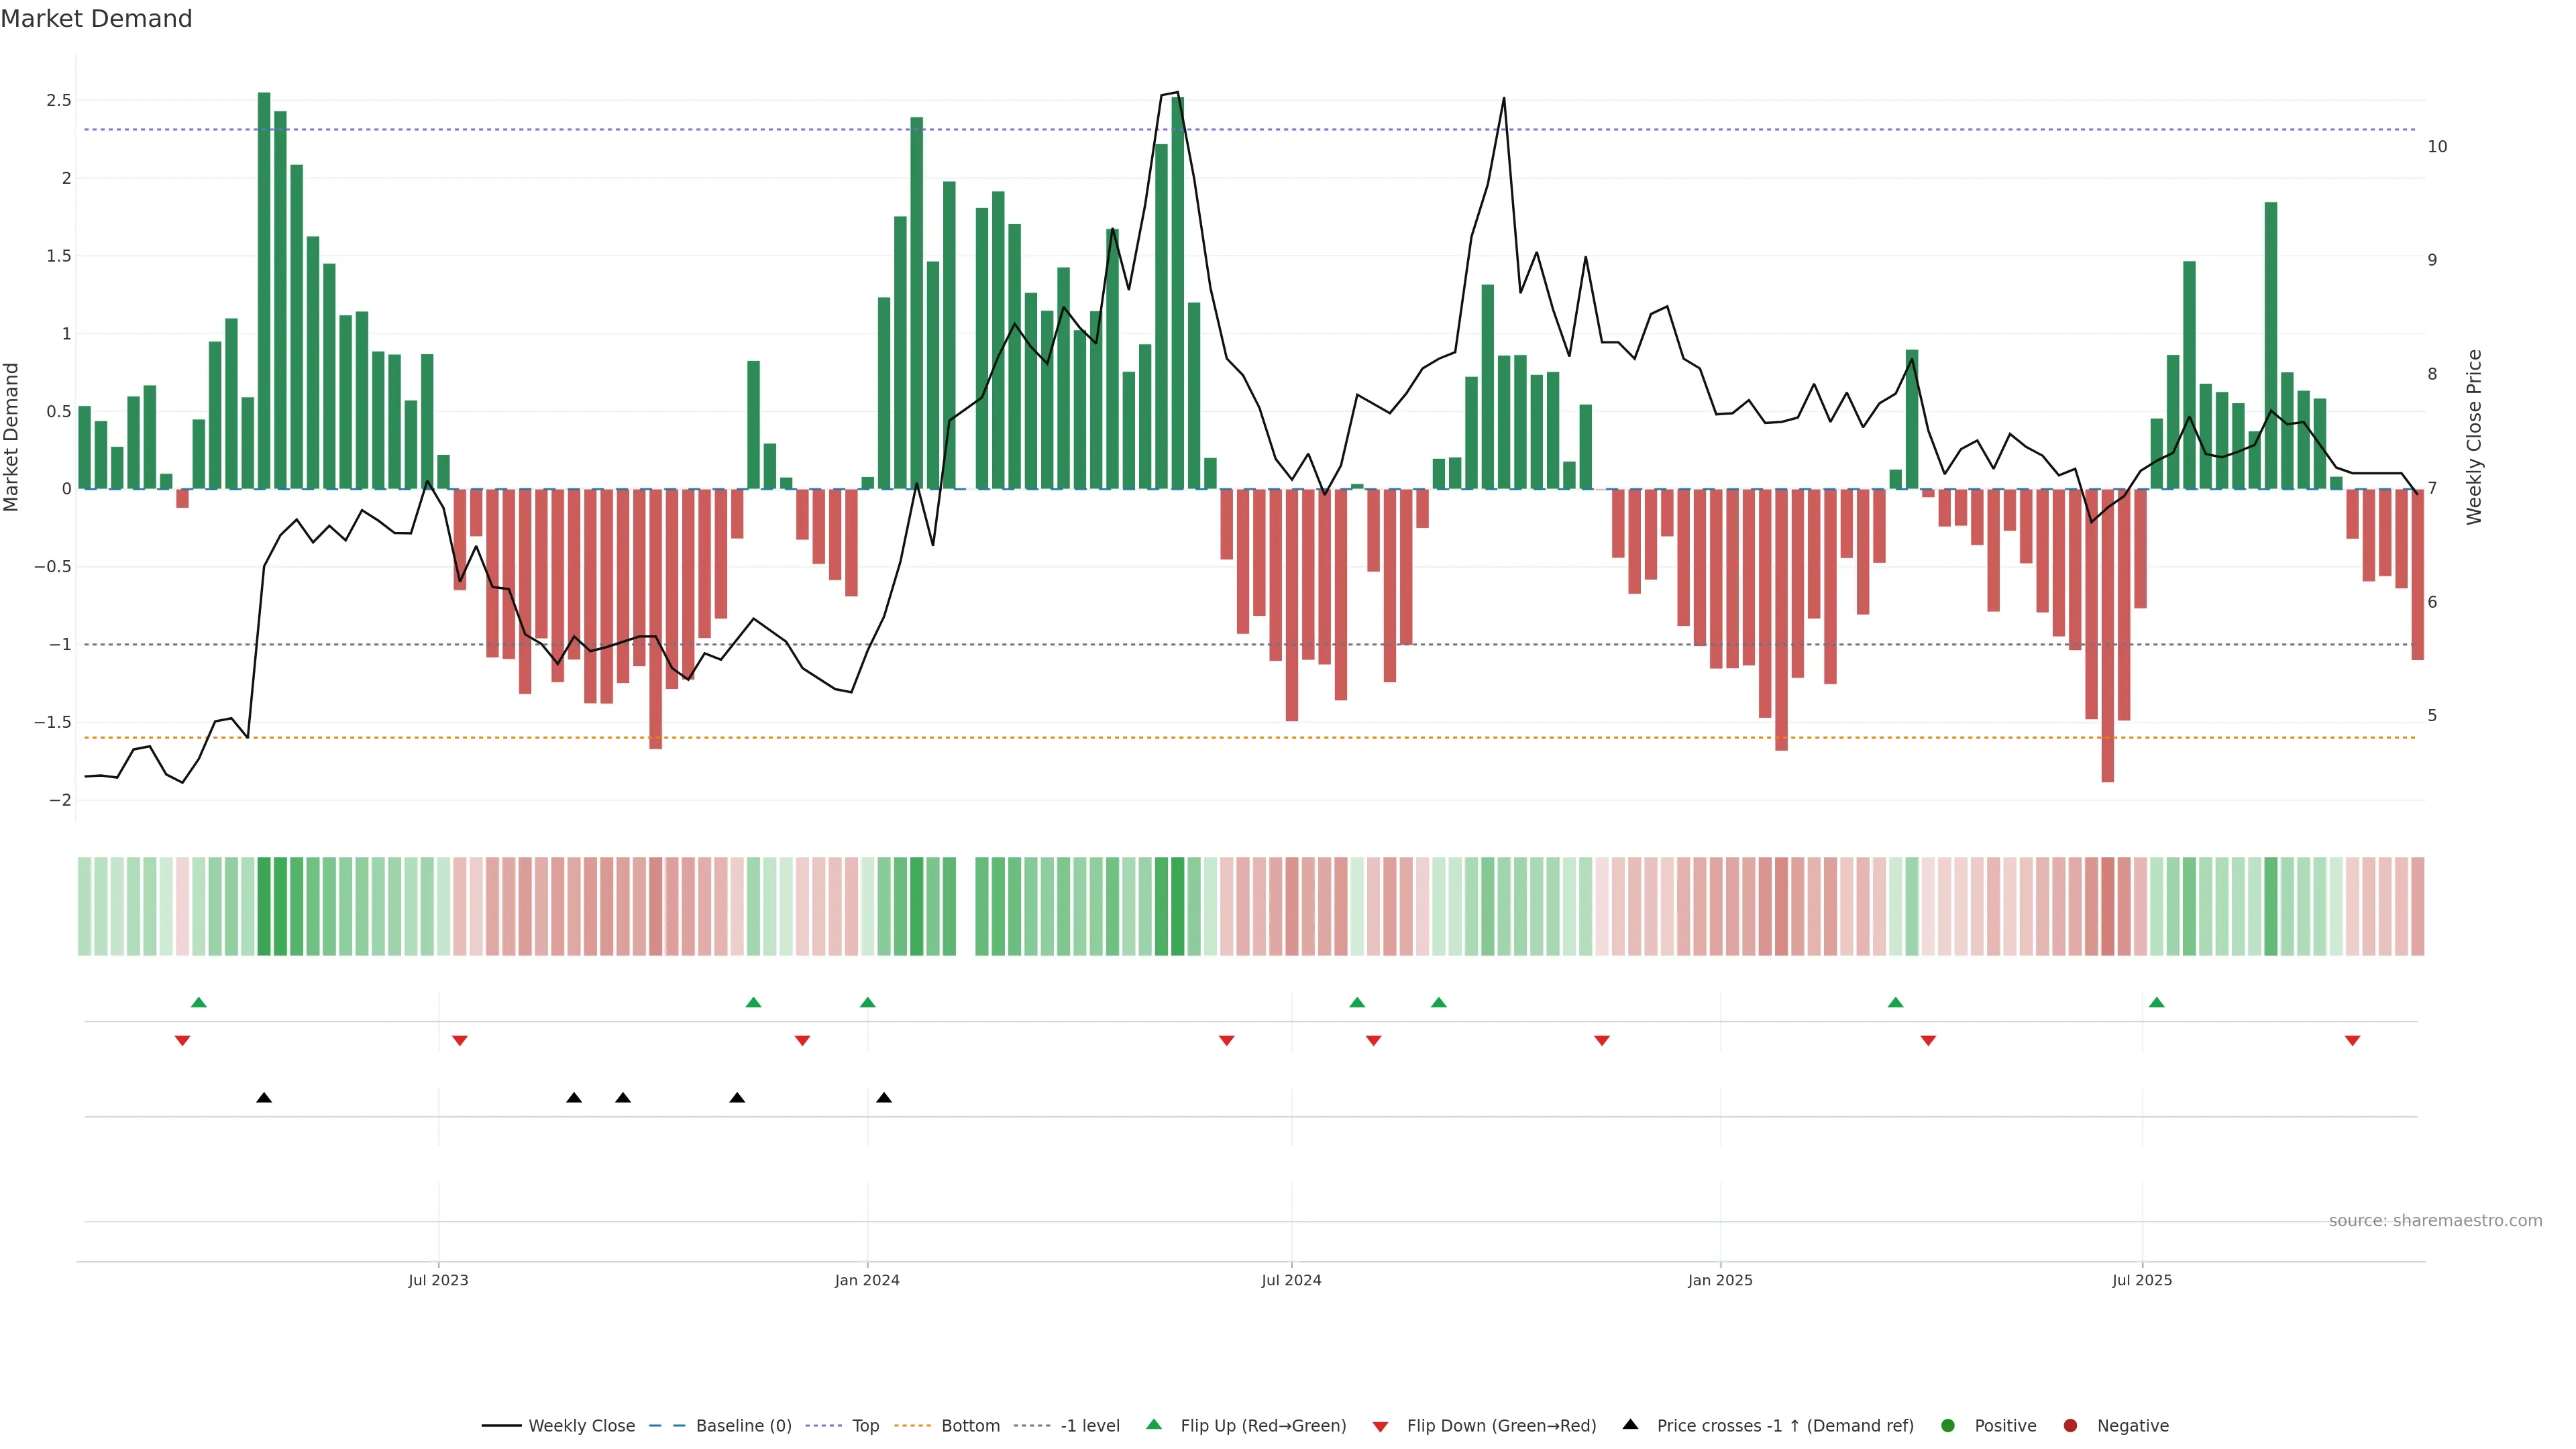
Task: Click the Flip Up green triangle legend icon
Action: point(1154,1425)
